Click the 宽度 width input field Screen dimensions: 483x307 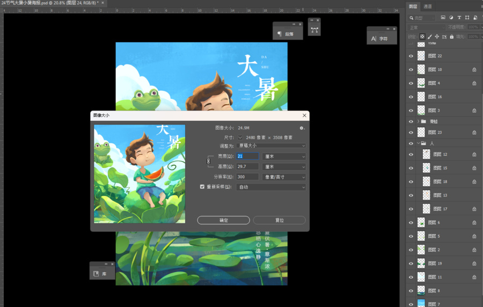pyautogui.click(x=247, y=156)
